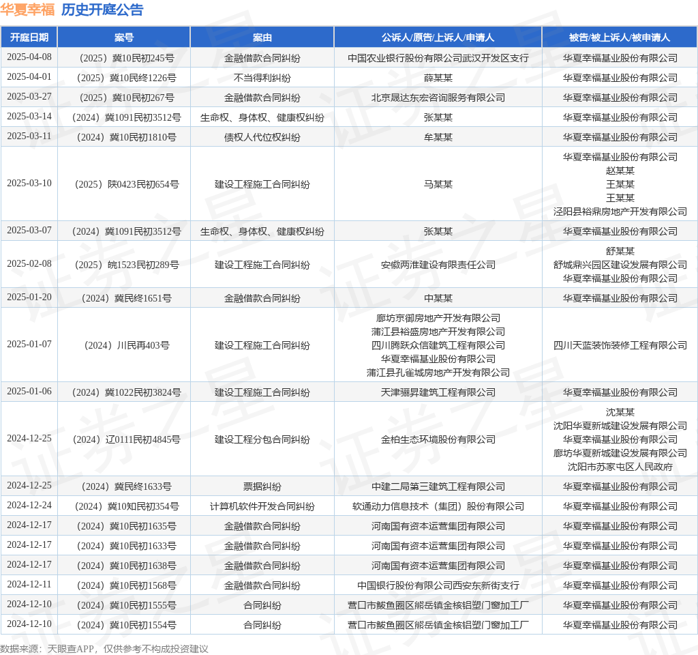Viewport: 698px width, 655px height.
Task: Click defendant 沈阳华夏新城建设发展有限公司
Action: coord(620,426)
